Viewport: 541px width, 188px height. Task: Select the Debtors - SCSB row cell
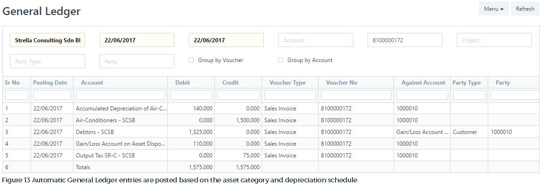coord(121,132)
